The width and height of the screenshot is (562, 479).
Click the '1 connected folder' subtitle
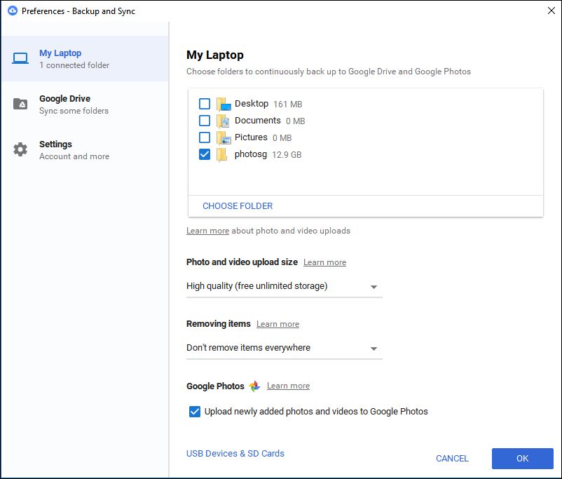[x=74, y=65]
